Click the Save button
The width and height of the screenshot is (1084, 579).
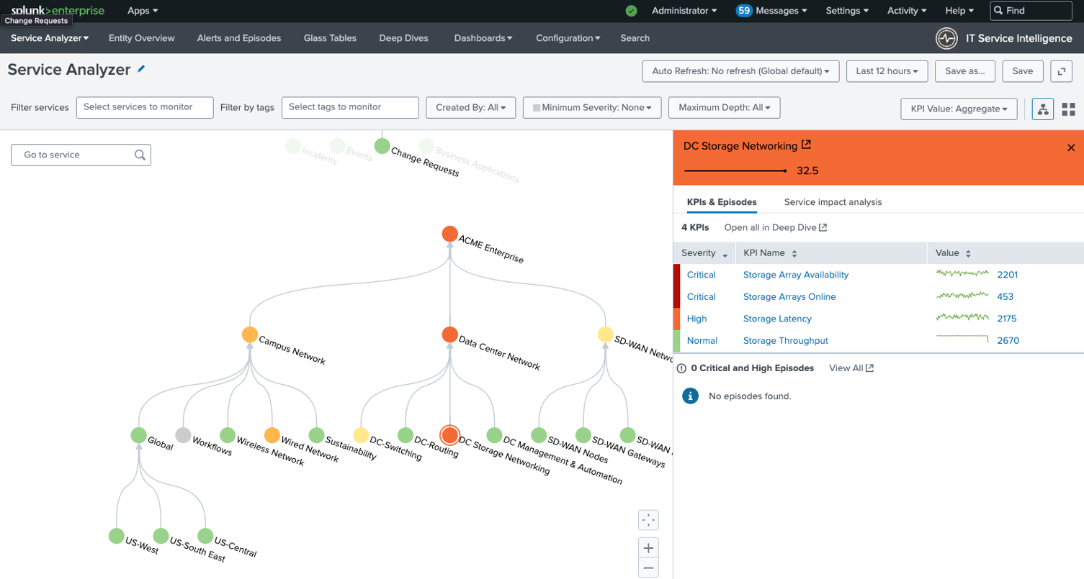pyautogui.click(x=1023, y=71)
